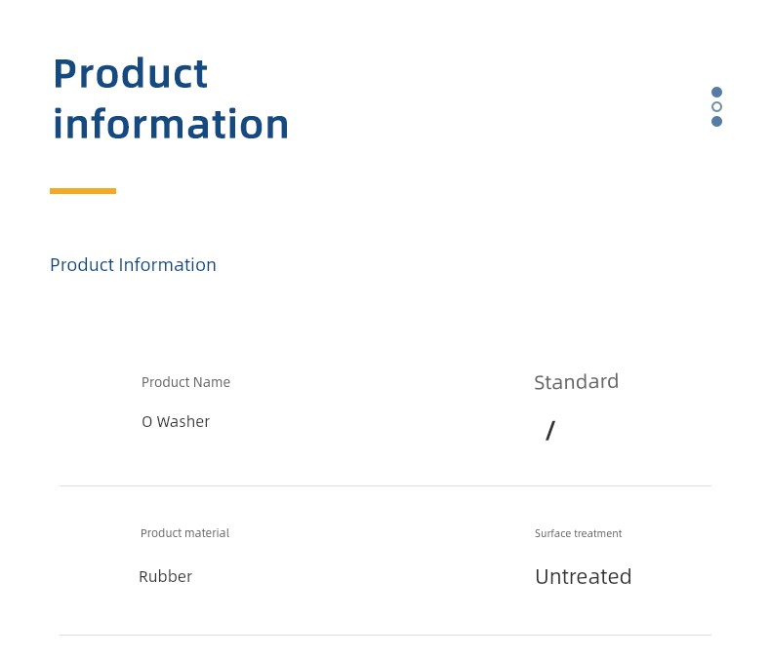Click the Product information main heading

click(x=171, y=98)
